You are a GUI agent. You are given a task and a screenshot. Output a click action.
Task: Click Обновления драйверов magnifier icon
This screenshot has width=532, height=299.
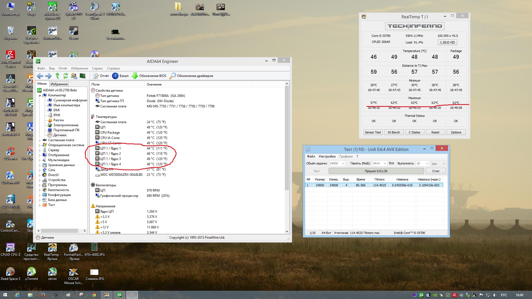[x=173, y=76]
